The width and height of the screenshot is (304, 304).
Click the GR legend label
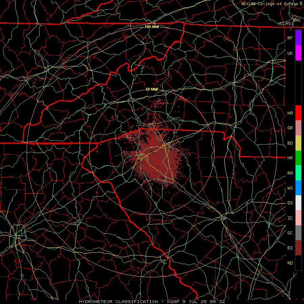coord(290,128)
